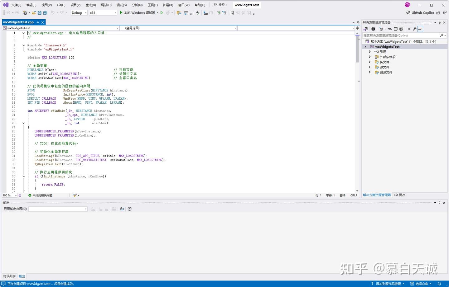Click Show All Files icon in Solution Explorer

[x=401, y=29]
